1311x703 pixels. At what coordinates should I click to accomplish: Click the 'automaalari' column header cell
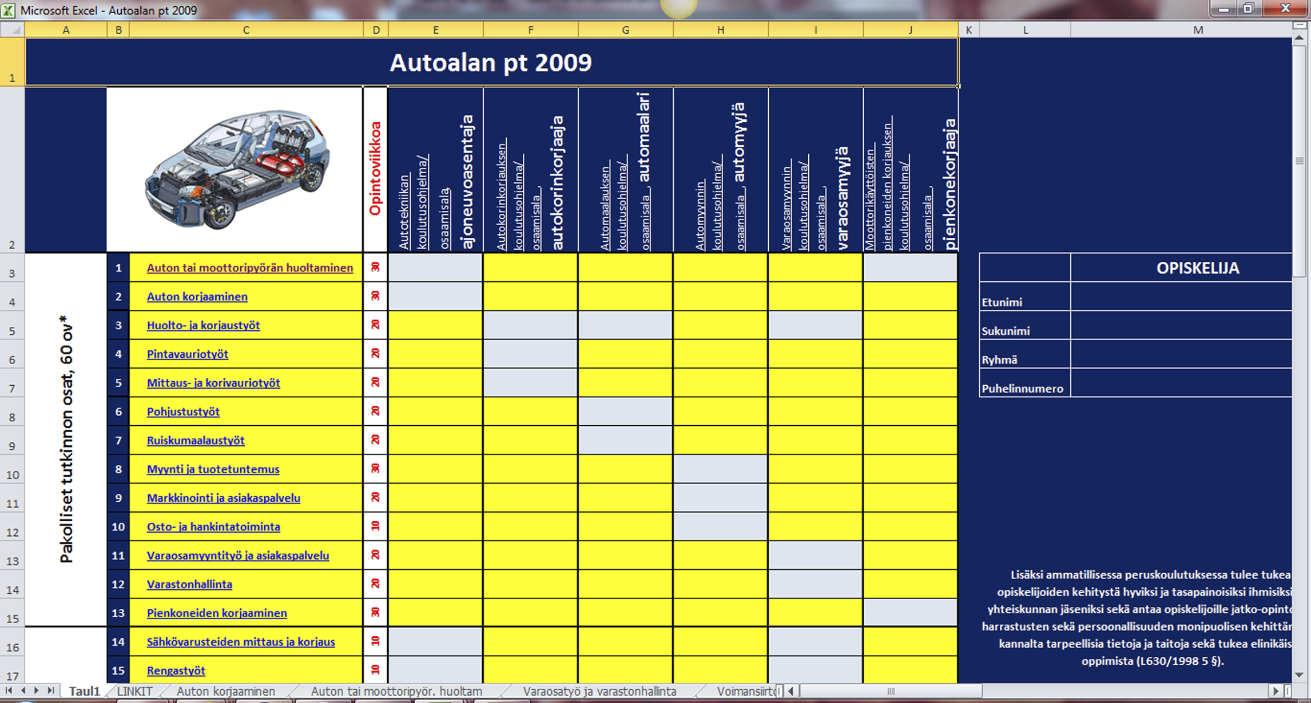tap(626, 169)
